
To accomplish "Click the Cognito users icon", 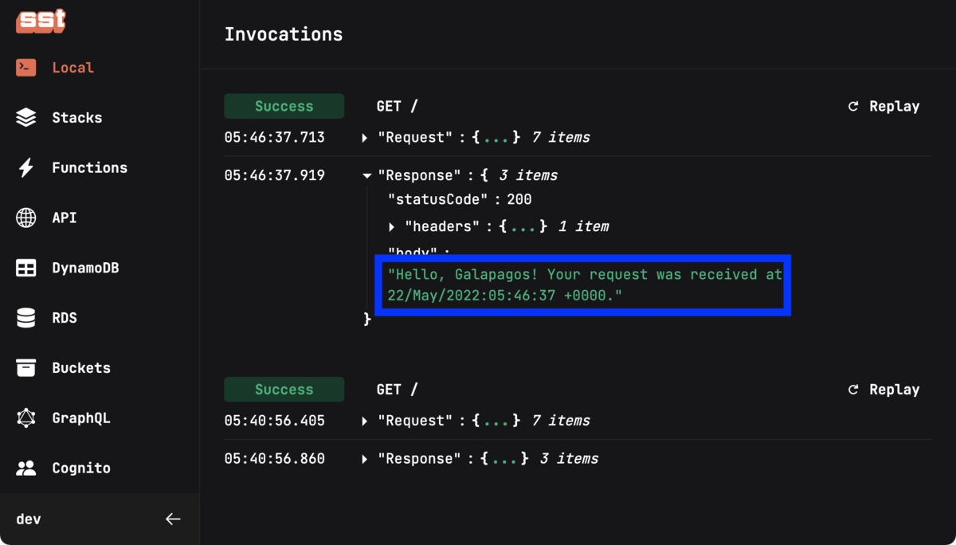I will pyautogui.click(x=25, y=468).
